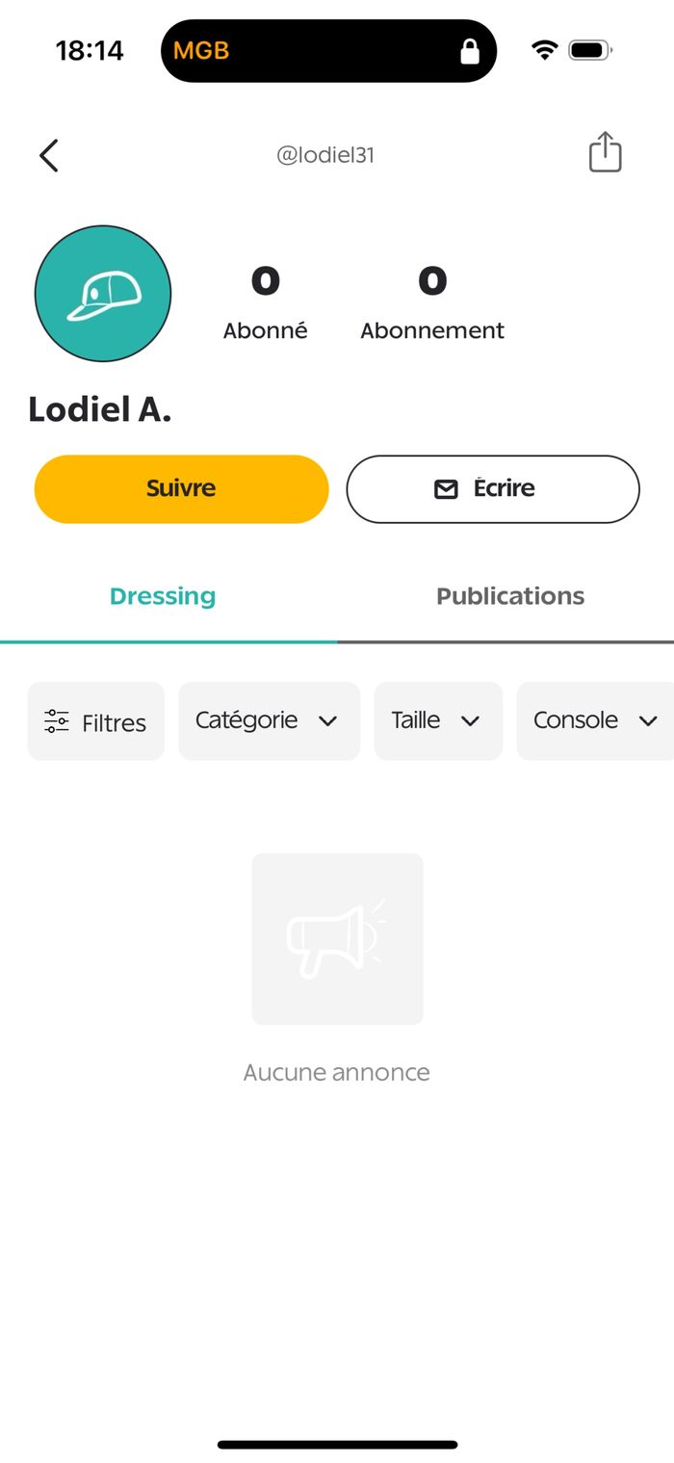Switch to the Dressing tab
674x1463 pixels.
point(163,596)
